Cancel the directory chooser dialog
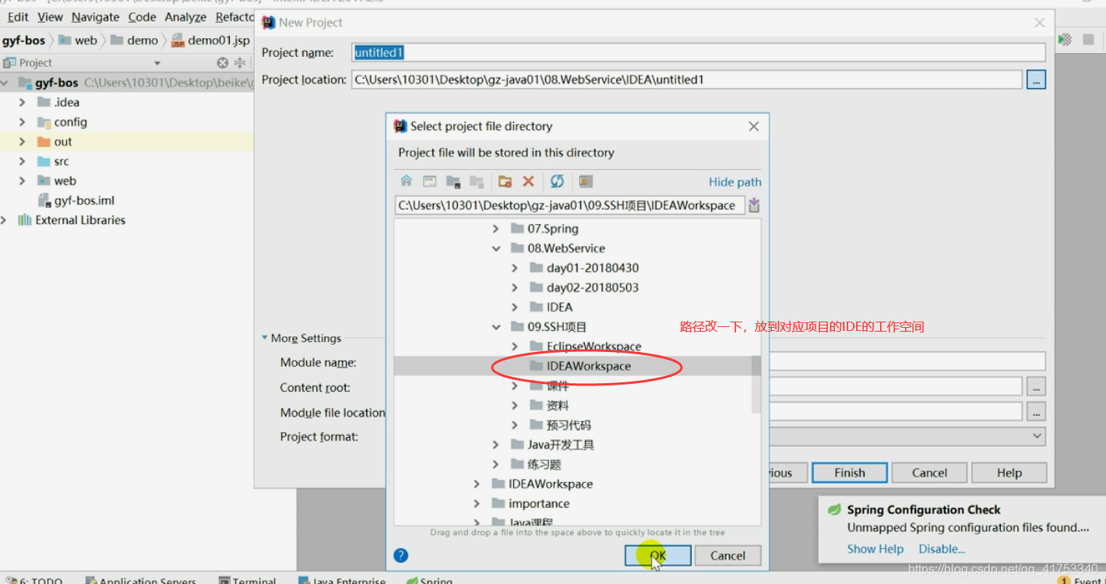 pyautogui.click(x=727, y=555)
